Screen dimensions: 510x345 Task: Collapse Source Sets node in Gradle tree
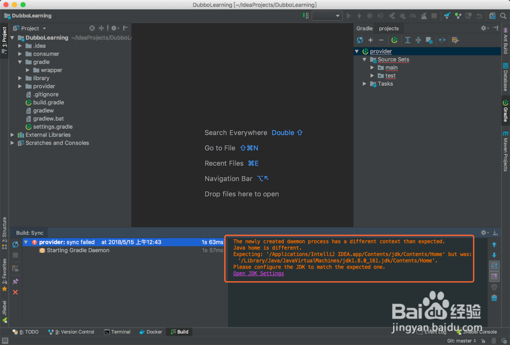coord(365,60)
